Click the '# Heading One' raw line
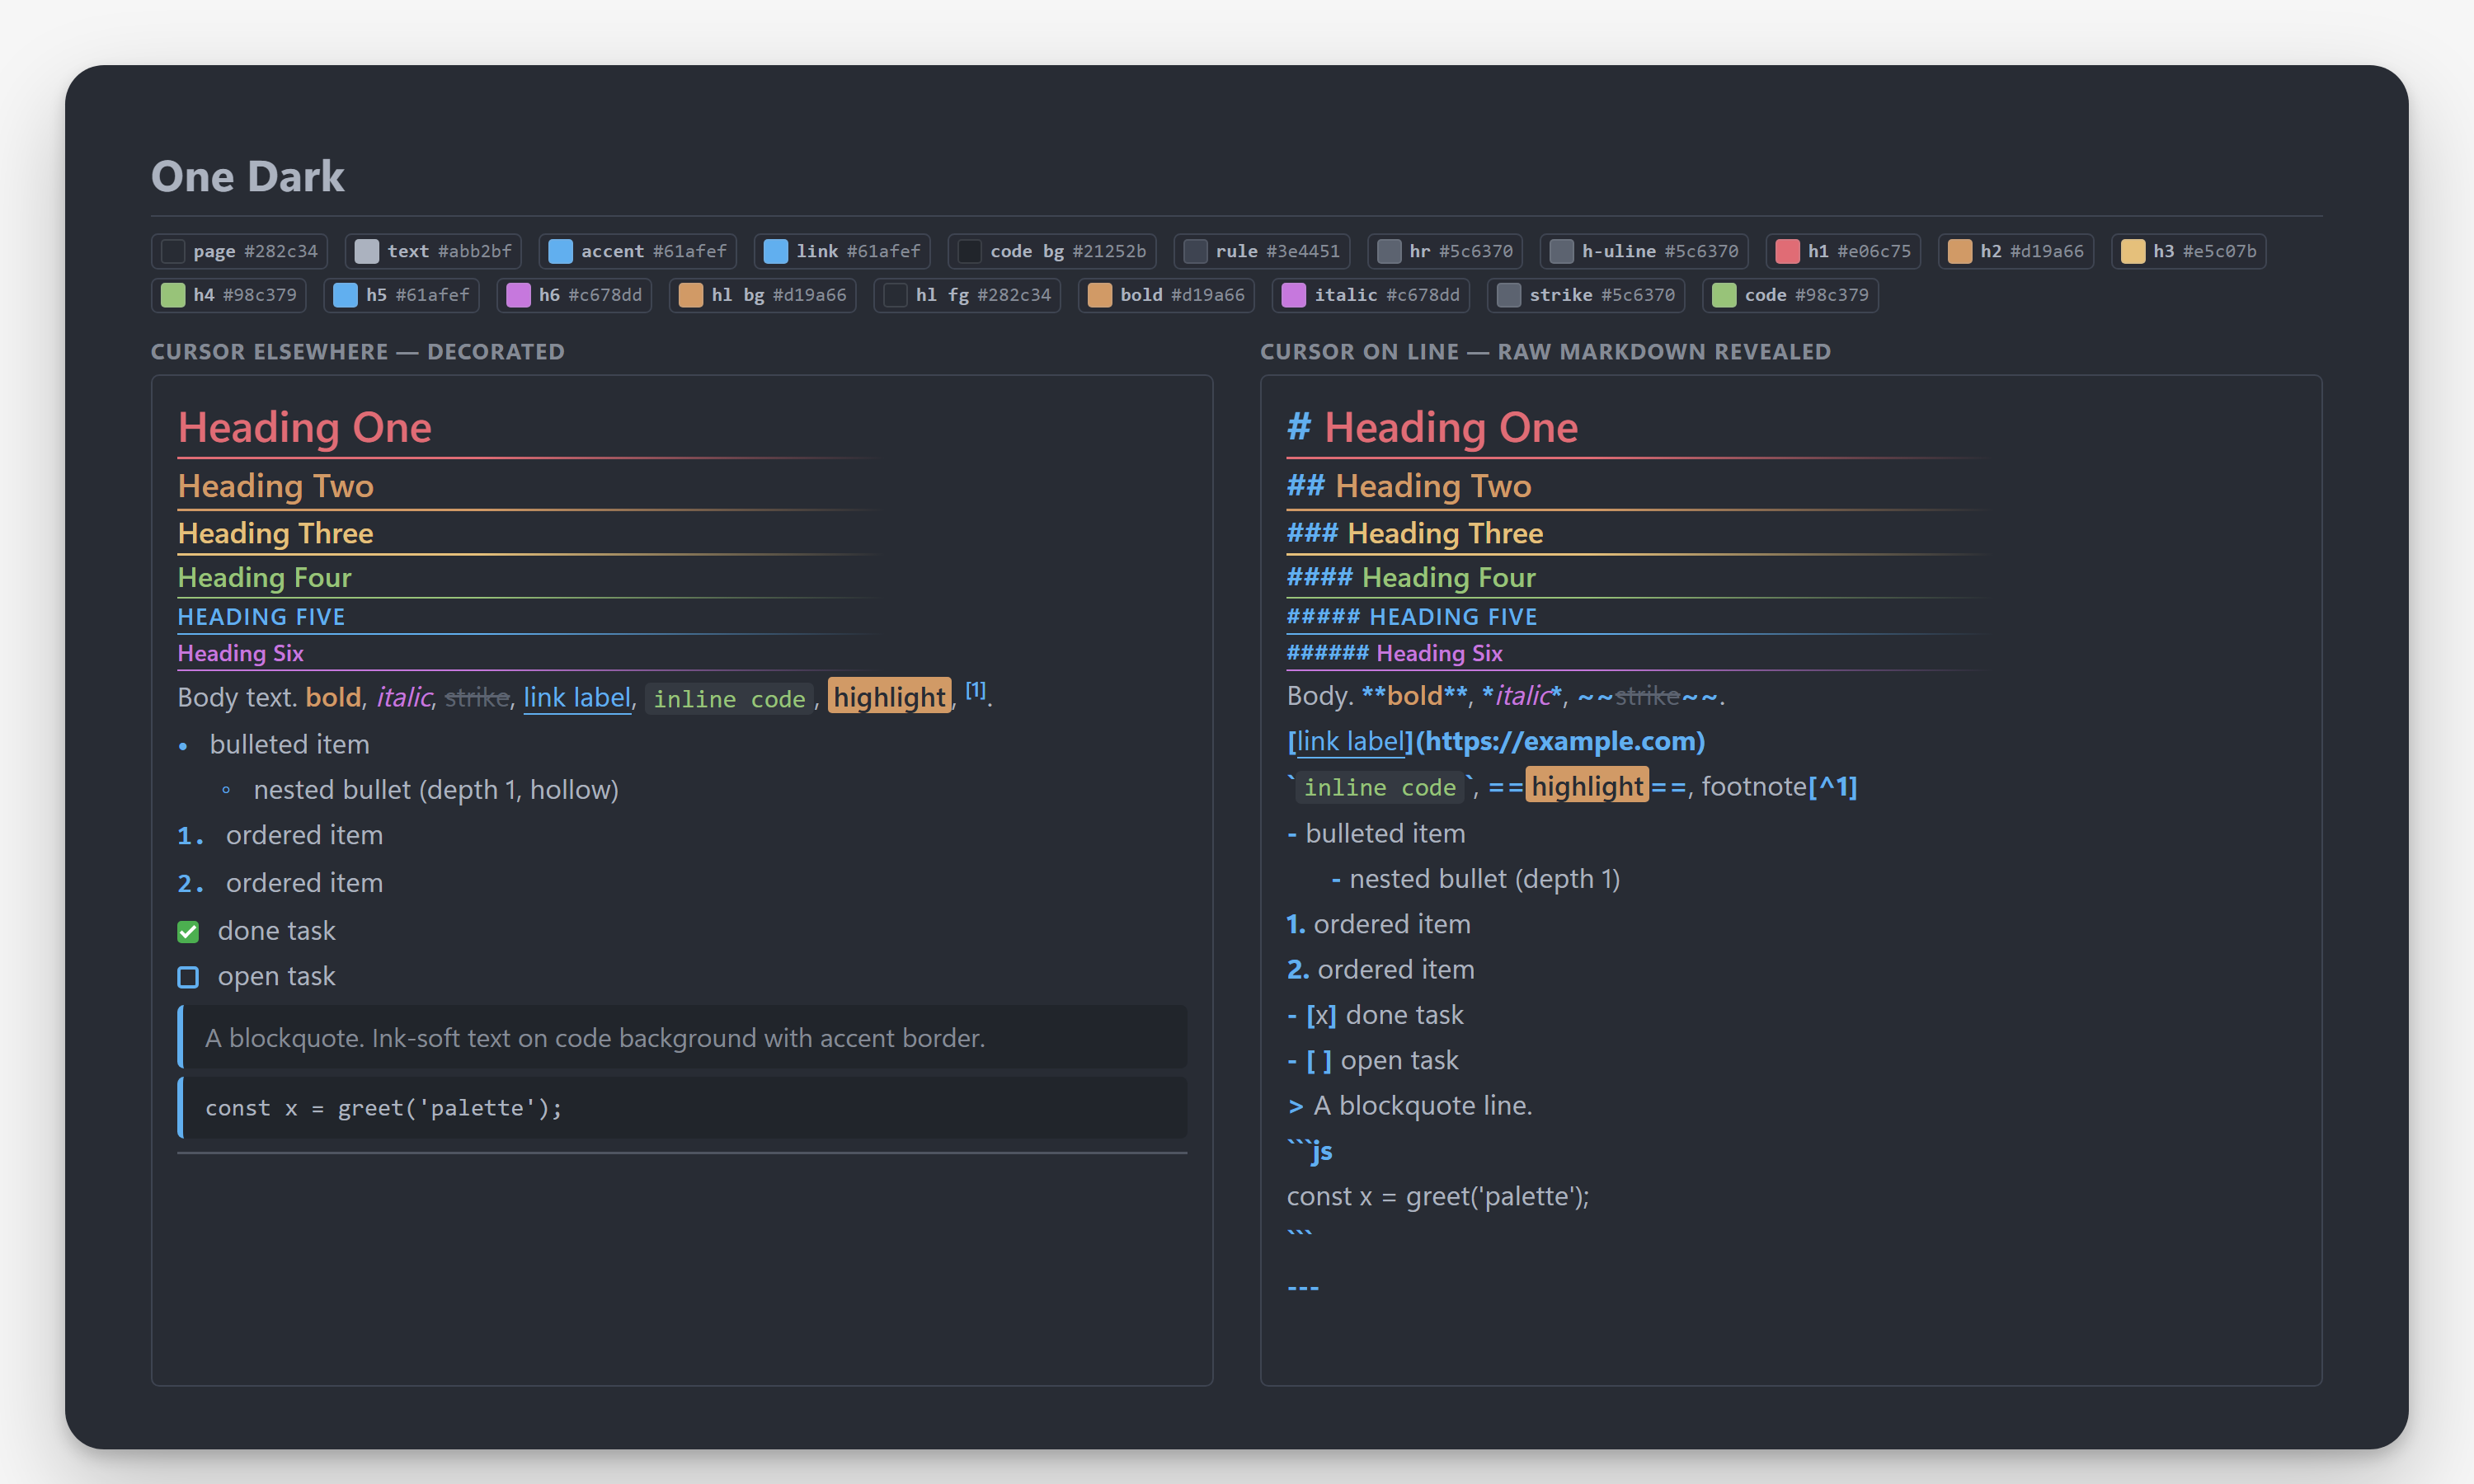The image size is (2474, 1484). point(1432,427)
